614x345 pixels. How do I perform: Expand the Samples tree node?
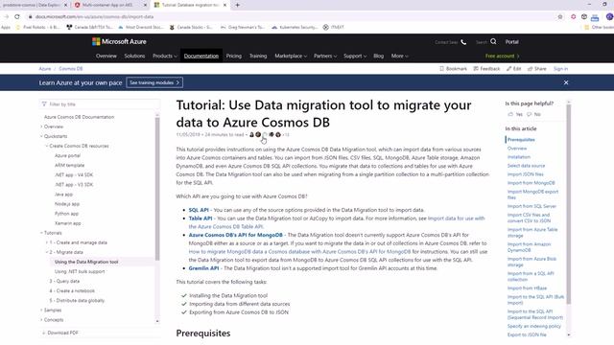point(41,310)
